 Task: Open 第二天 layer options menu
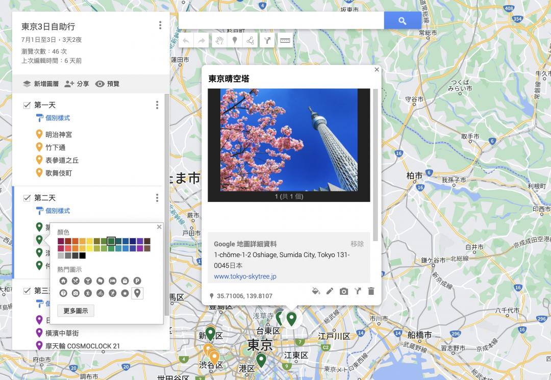point(157,198)
